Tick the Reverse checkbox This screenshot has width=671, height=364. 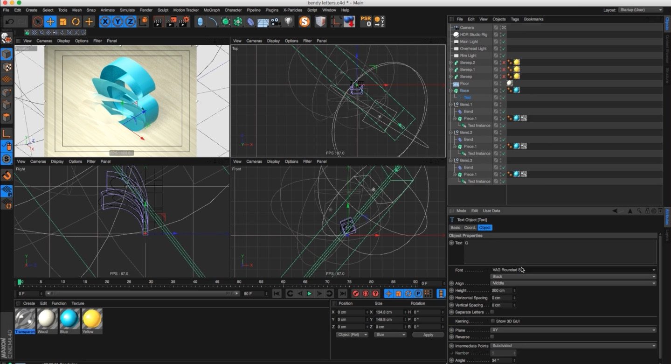492,336
